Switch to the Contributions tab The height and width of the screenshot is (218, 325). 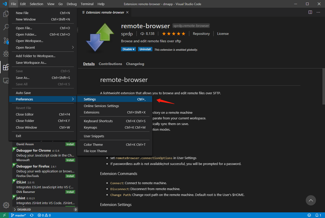click(110, 64)
